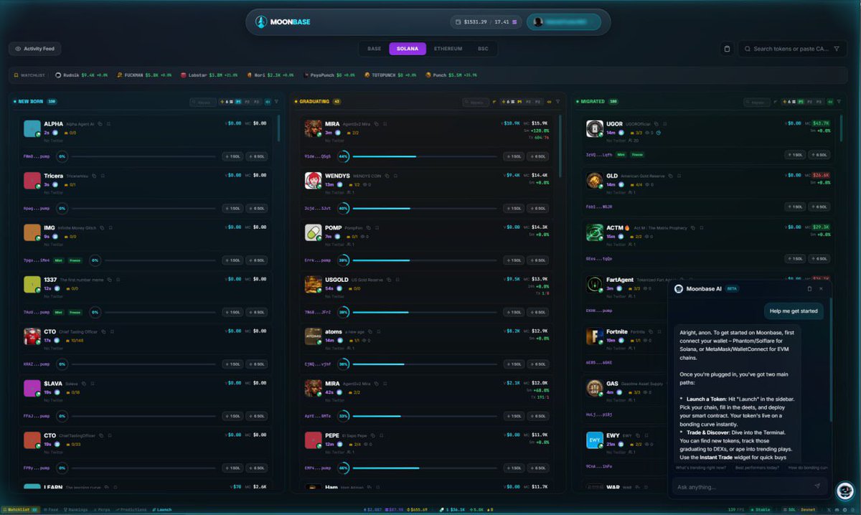Toggle the Moonbase AI robot chat bubble
The width and height of the screenshot is (861, 515).
point(844,491)
